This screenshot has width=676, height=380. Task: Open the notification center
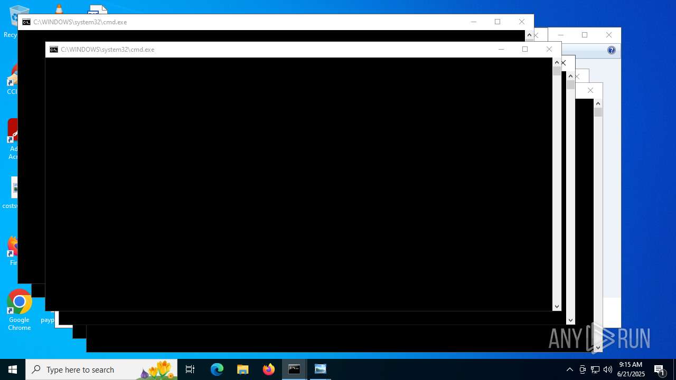pyautogui.click(x=660, y=369)
